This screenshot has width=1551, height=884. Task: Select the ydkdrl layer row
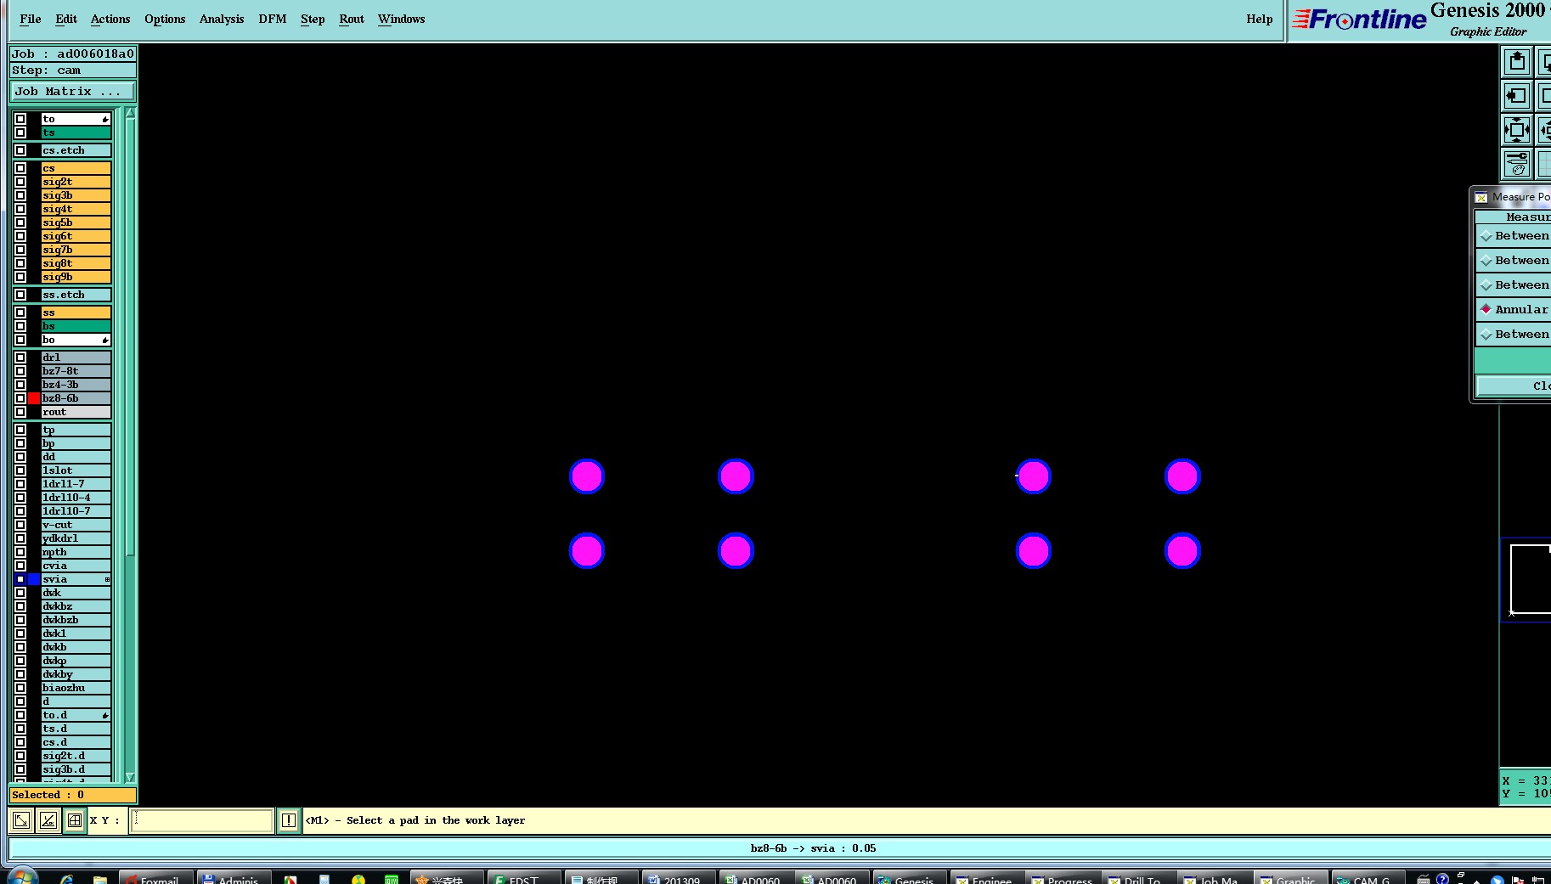(76, 538)
